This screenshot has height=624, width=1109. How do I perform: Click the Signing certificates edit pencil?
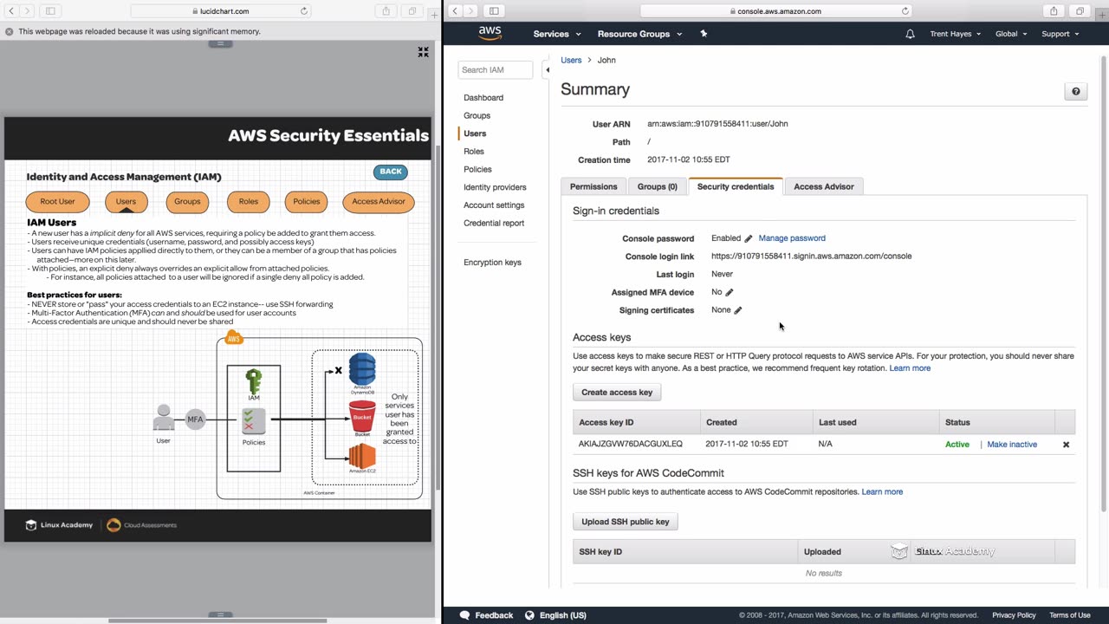(x=738, y=310)
